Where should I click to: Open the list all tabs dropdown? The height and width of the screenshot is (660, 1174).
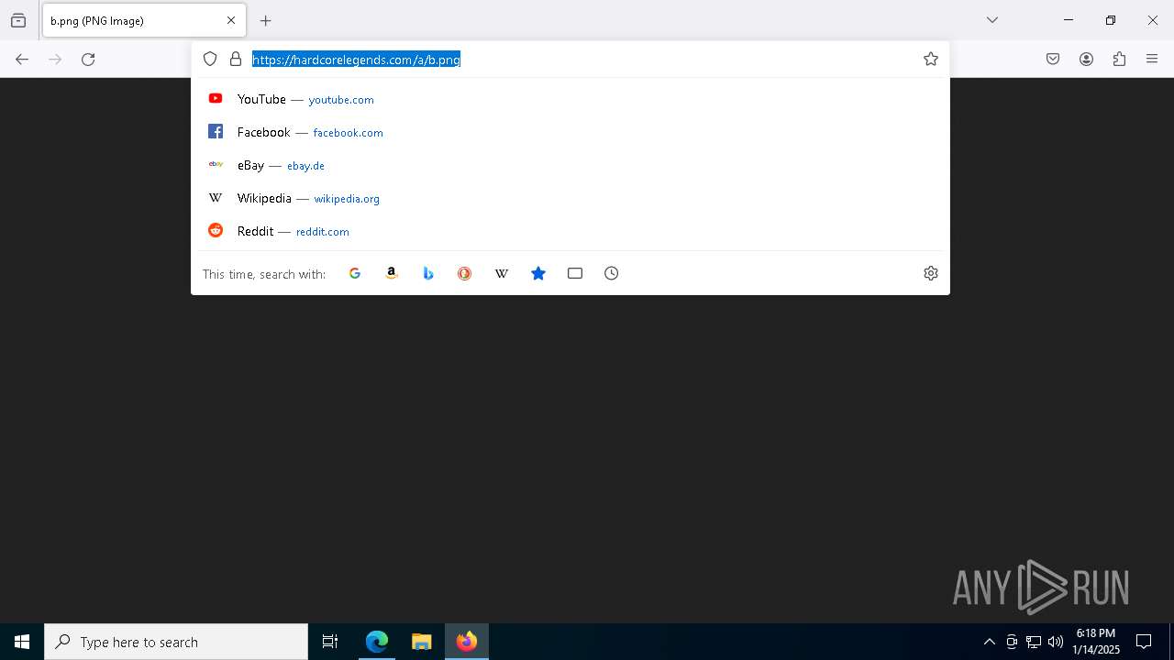pos(992,20)
